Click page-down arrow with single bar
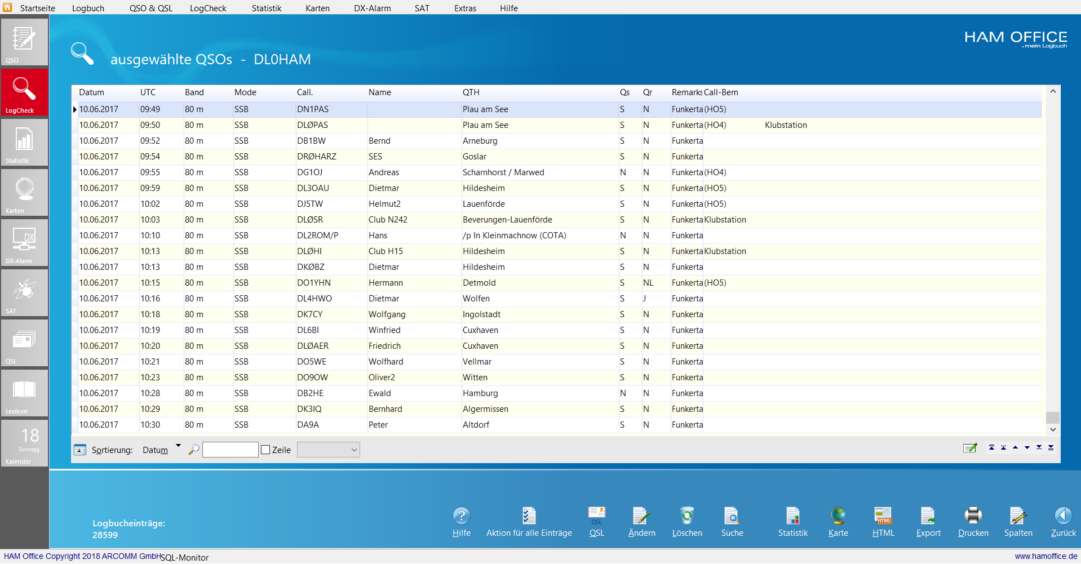The image size is (1081, 564). 1039,447
